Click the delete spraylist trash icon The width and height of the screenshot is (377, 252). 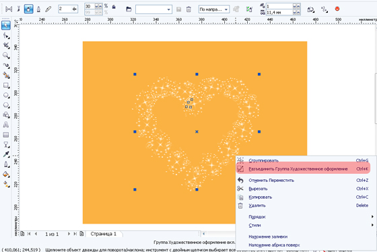188,9
